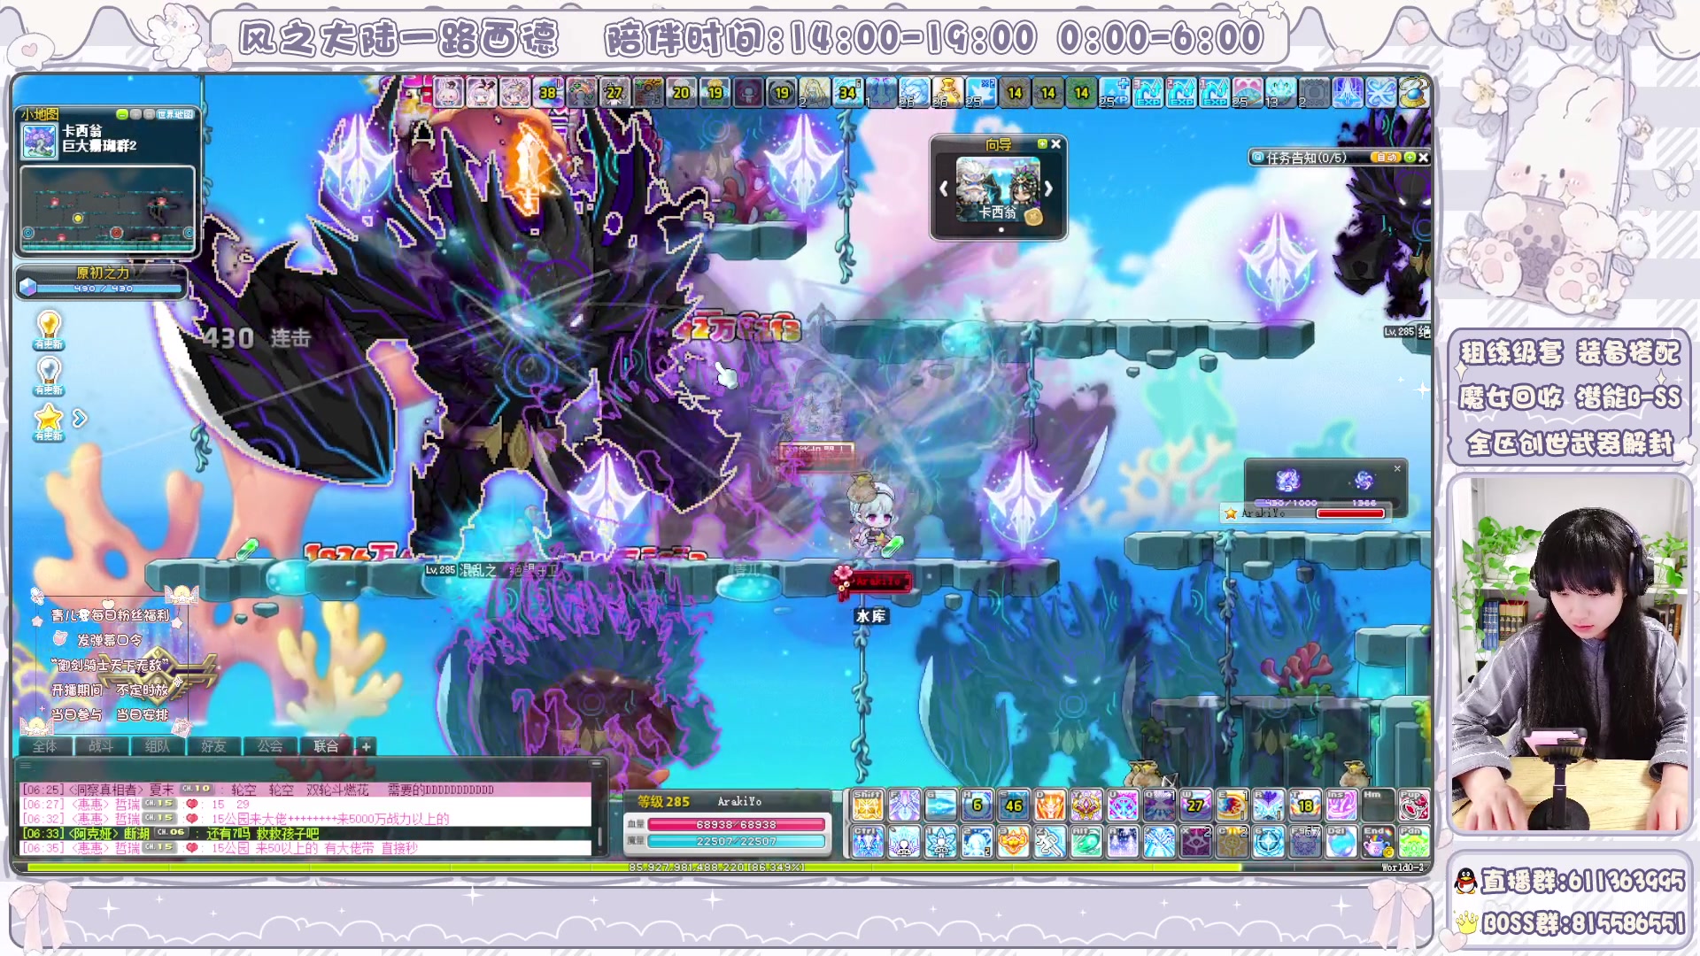Screen dimensions: 1700x956
Task: Click the pink bunny buff icon
Action: (449, 92)
